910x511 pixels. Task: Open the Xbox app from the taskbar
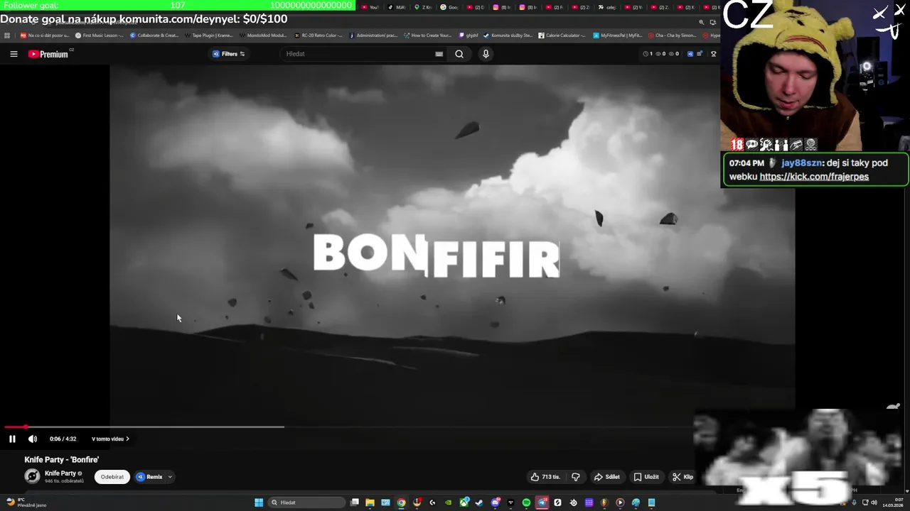464,502
